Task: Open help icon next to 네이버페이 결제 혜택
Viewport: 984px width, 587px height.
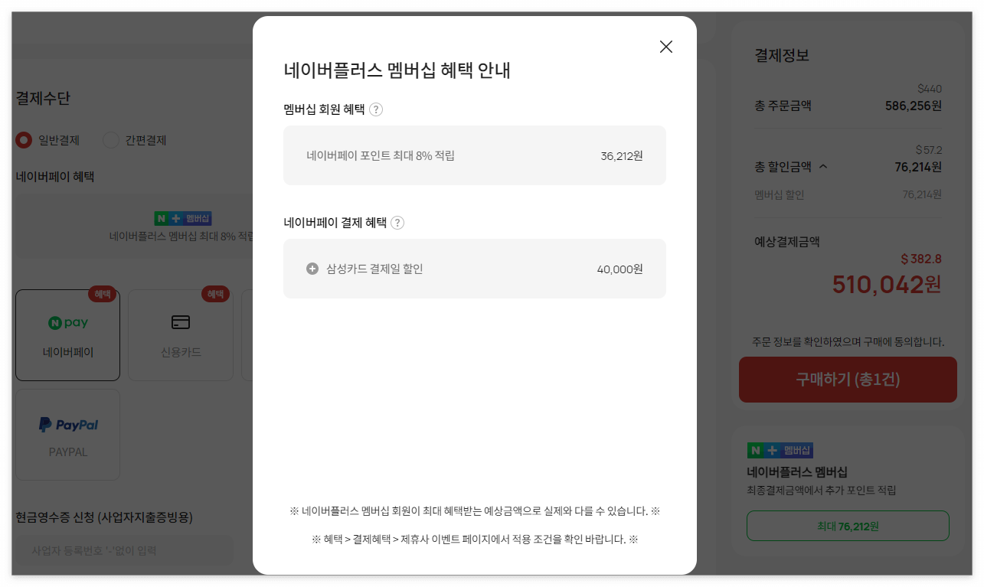Action: point(397,223)
